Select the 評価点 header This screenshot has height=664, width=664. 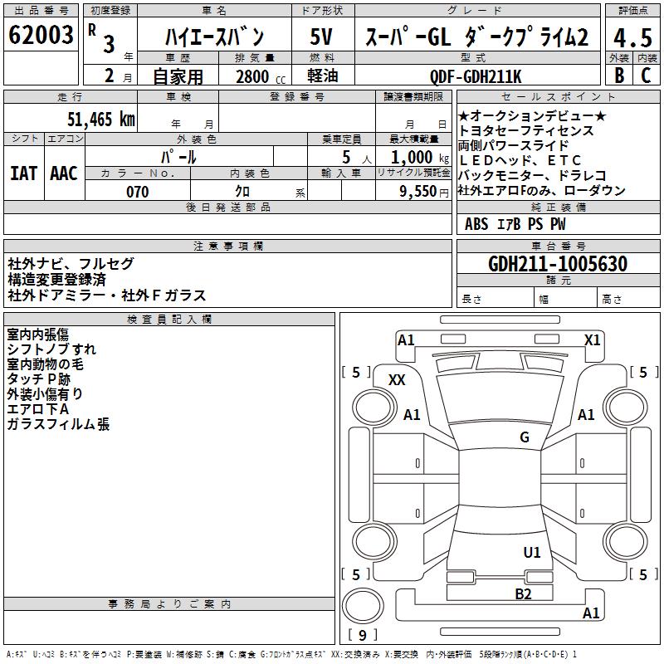tap(633, 11)
